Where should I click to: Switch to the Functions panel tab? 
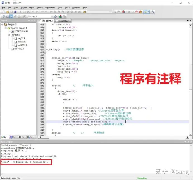pos(22,137)
